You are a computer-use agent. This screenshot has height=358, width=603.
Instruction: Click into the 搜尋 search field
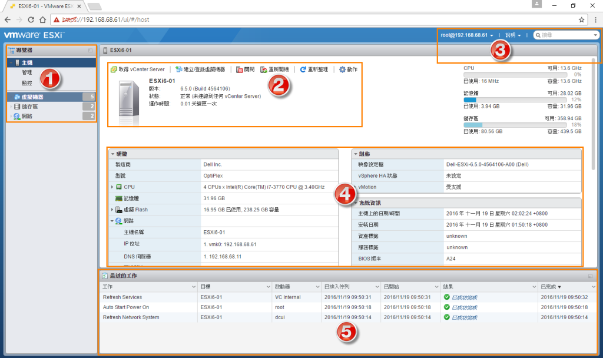(x=567, y=35)
